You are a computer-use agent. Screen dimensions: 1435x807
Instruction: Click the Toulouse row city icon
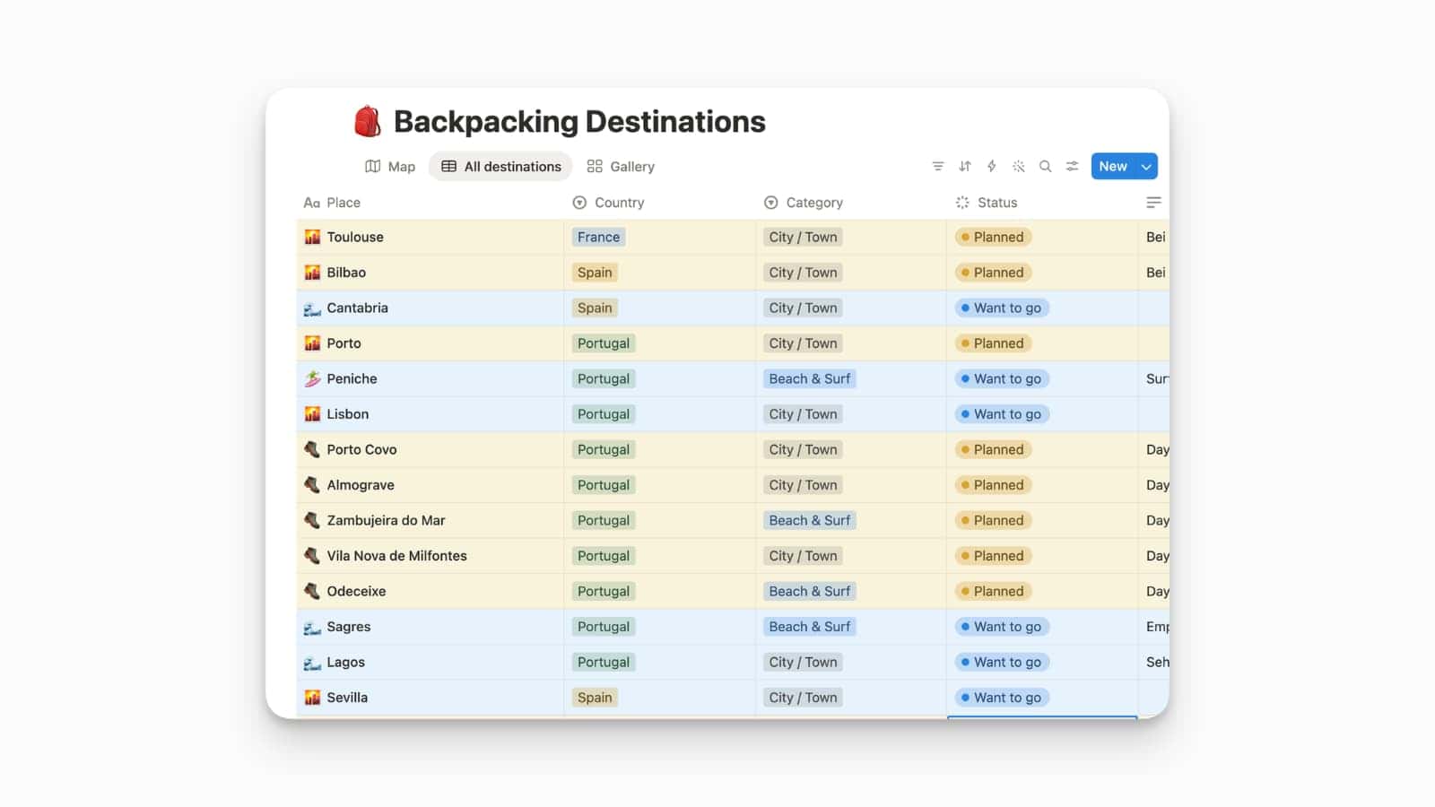312,237
